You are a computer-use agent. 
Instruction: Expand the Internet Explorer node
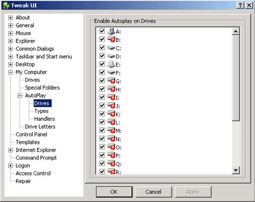coord(10,150)
